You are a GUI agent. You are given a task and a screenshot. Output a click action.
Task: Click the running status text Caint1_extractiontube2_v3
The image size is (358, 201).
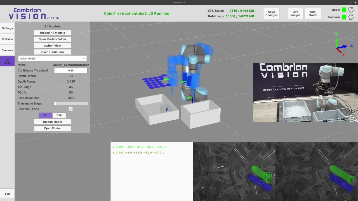136,13
